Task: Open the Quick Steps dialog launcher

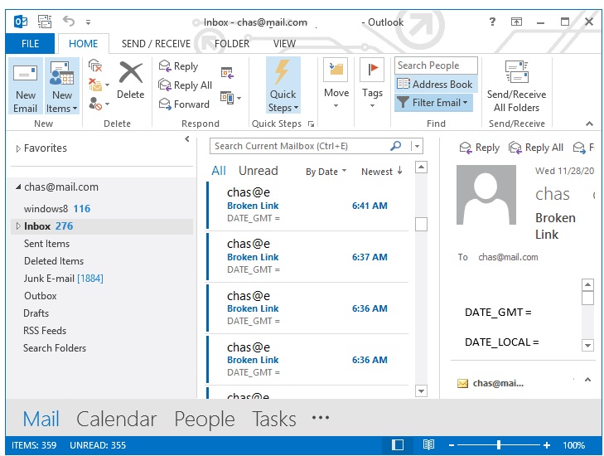Action: tap(311, 124)
